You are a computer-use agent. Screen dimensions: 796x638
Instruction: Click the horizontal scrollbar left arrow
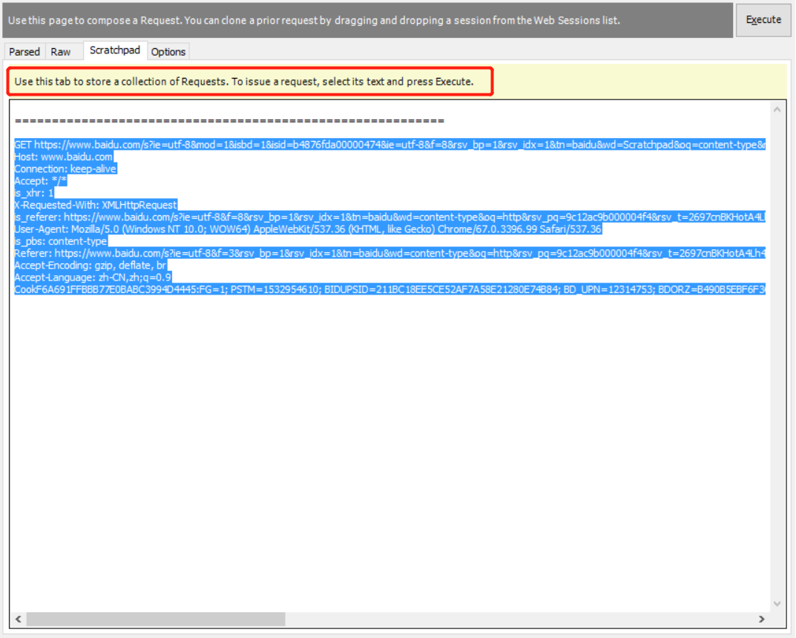coord(19,619)
